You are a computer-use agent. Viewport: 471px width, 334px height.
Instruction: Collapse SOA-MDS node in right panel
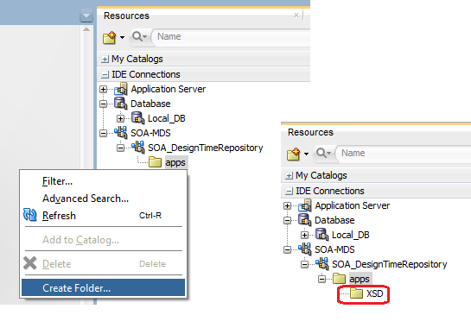click(287, 250)
